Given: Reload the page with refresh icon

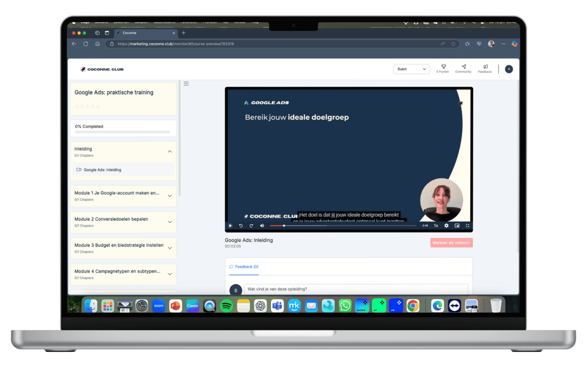Looking at the screenshot, I should [86, 44].
